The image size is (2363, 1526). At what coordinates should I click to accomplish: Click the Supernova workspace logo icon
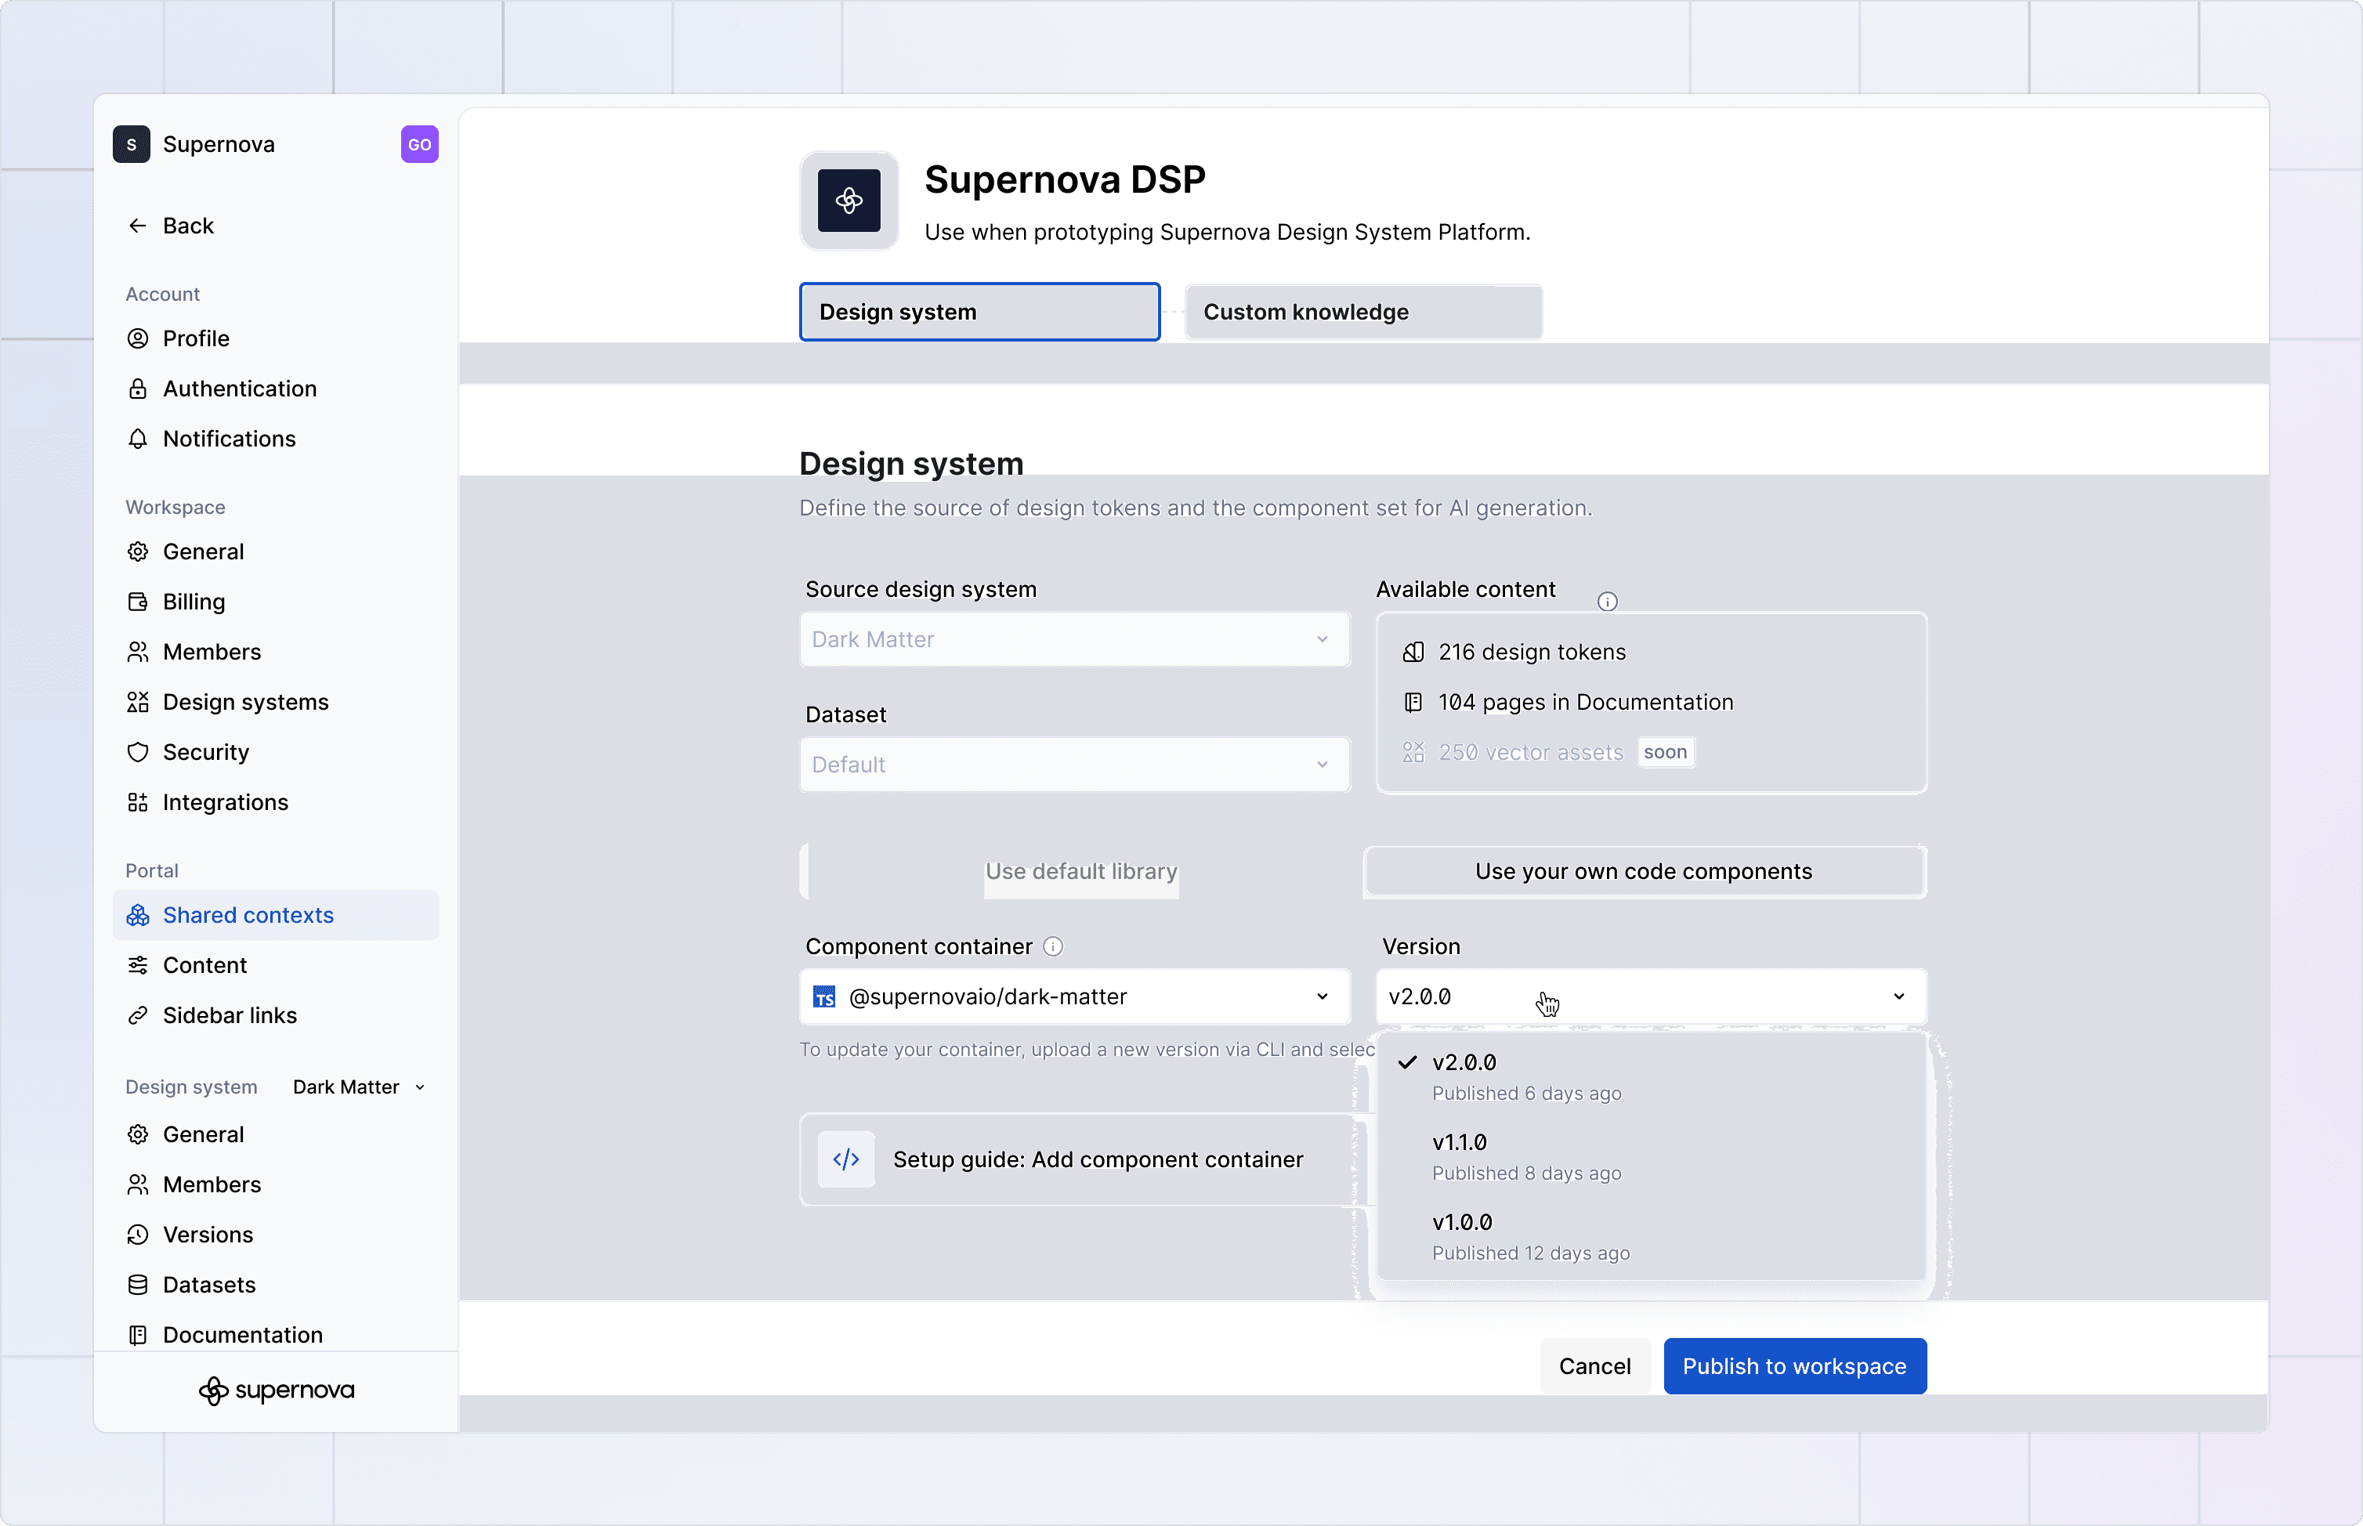132,145
